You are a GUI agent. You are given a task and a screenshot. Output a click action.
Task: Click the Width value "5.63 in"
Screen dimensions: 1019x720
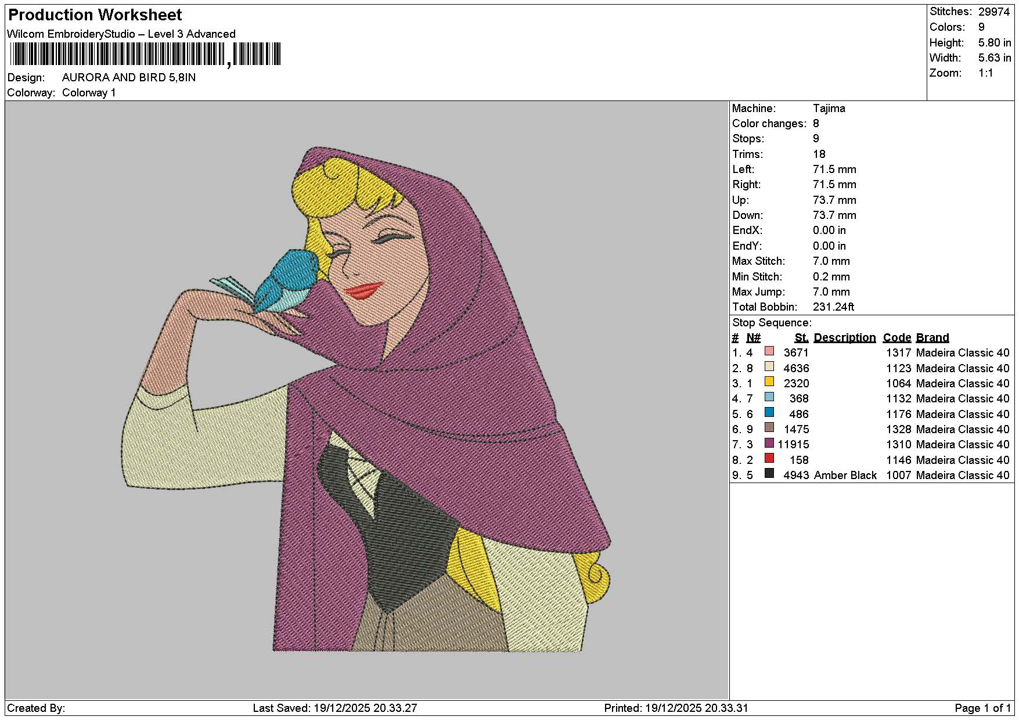[x=995, y=57]
